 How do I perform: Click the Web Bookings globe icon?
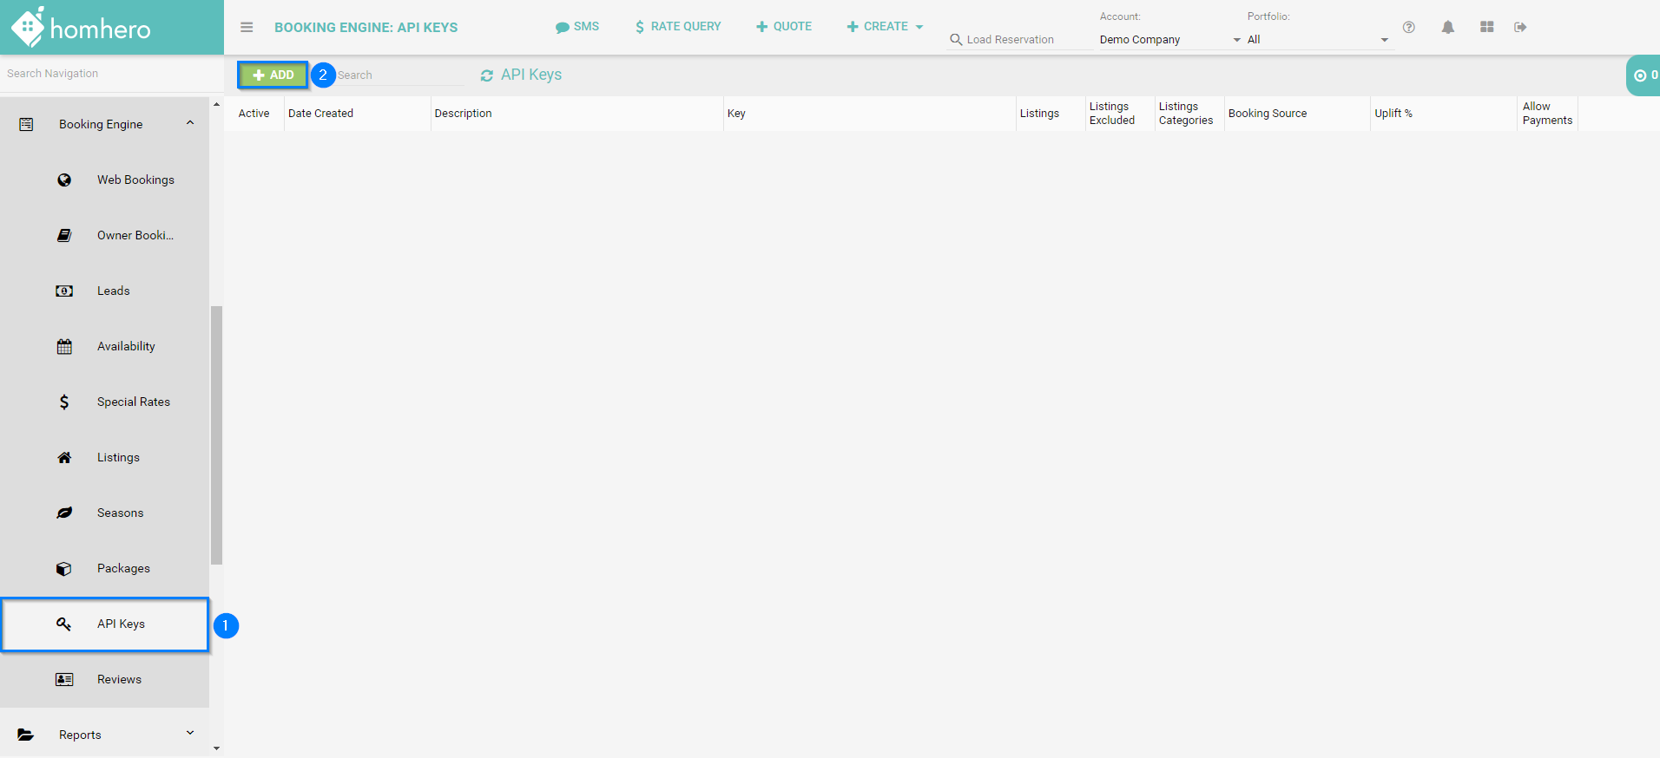(64, 180)
